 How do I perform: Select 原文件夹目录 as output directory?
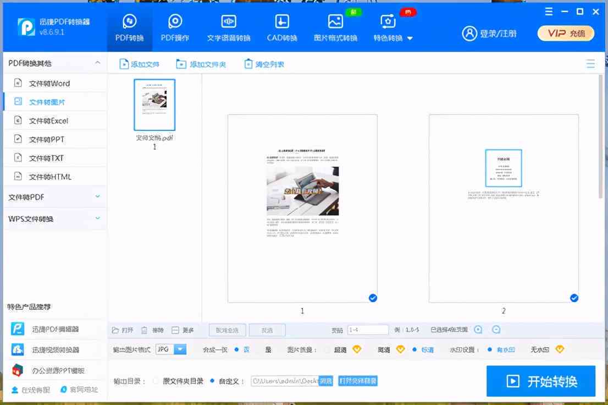pyautogui.click(x=178, y=381)
